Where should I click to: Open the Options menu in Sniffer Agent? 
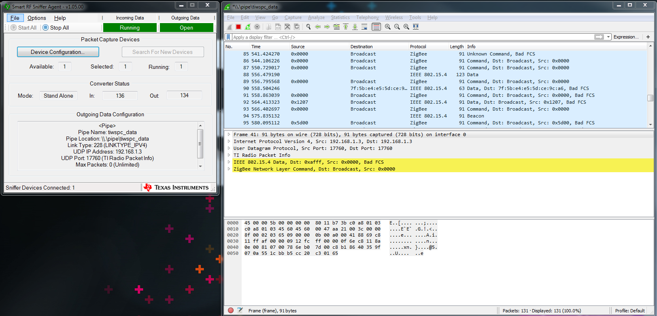pos(36,18)
